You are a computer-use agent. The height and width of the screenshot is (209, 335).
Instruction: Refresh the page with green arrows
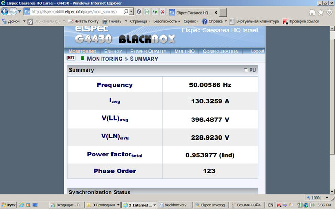(x=155, y=11)
